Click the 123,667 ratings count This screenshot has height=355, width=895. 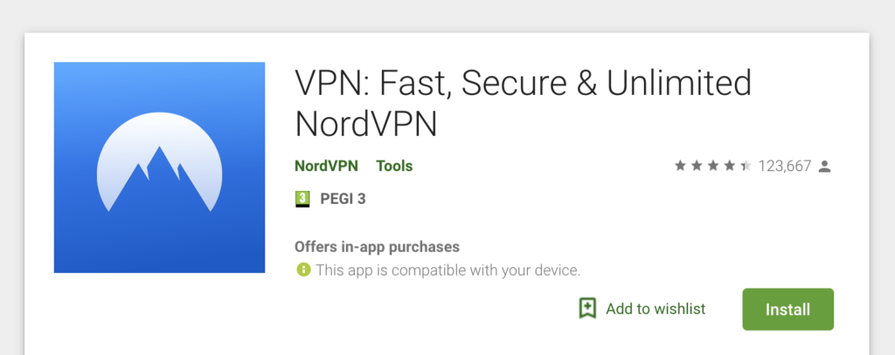point(785,166)
